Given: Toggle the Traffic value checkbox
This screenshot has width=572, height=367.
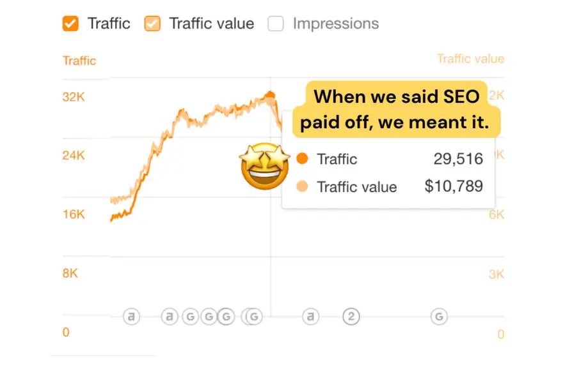Looking at the screenshot, I should (x=152, y=24).
